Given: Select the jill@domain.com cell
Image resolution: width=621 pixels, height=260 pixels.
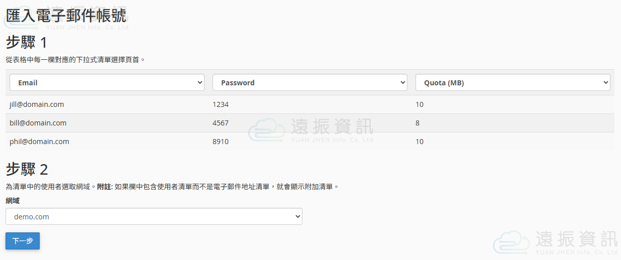Looking at the screenshot, I should point(37,104).
